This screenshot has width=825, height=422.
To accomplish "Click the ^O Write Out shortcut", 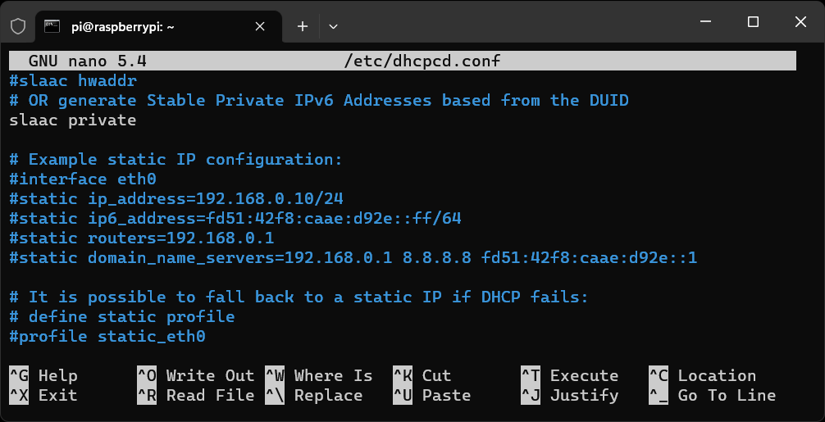I will (196, 376).
